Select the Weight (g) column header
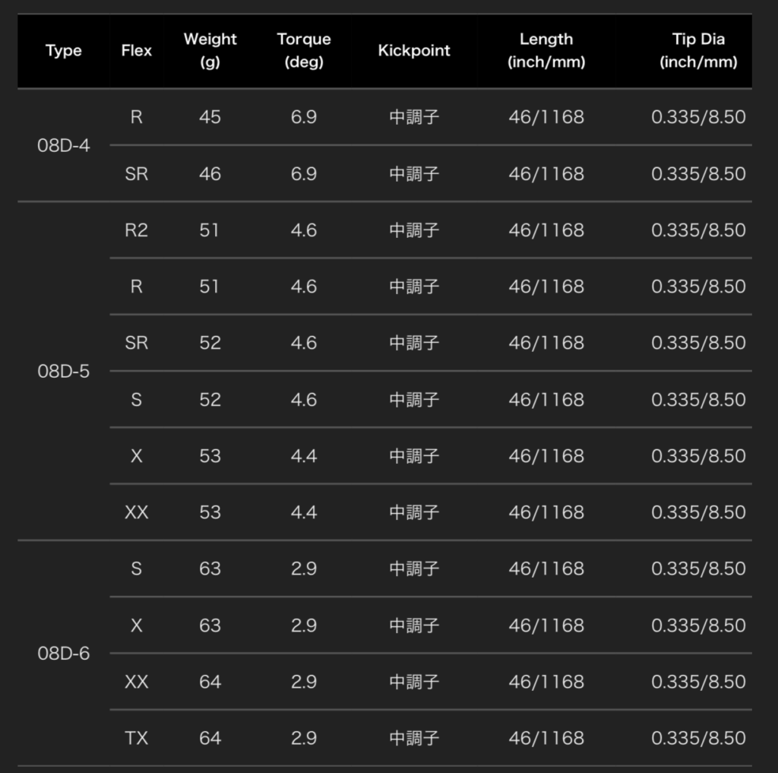The width and height of the screenshot is (778, 773). [210, 51]
